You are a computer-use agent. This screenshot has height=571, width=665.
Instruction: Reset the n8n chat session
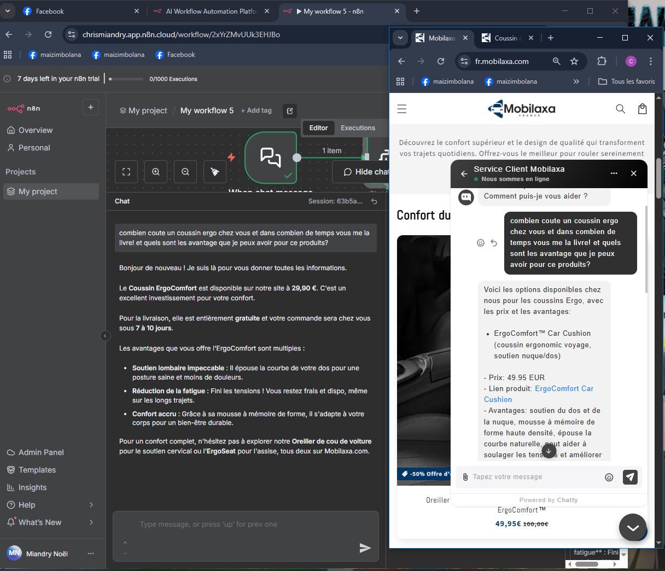click(374, 201)
